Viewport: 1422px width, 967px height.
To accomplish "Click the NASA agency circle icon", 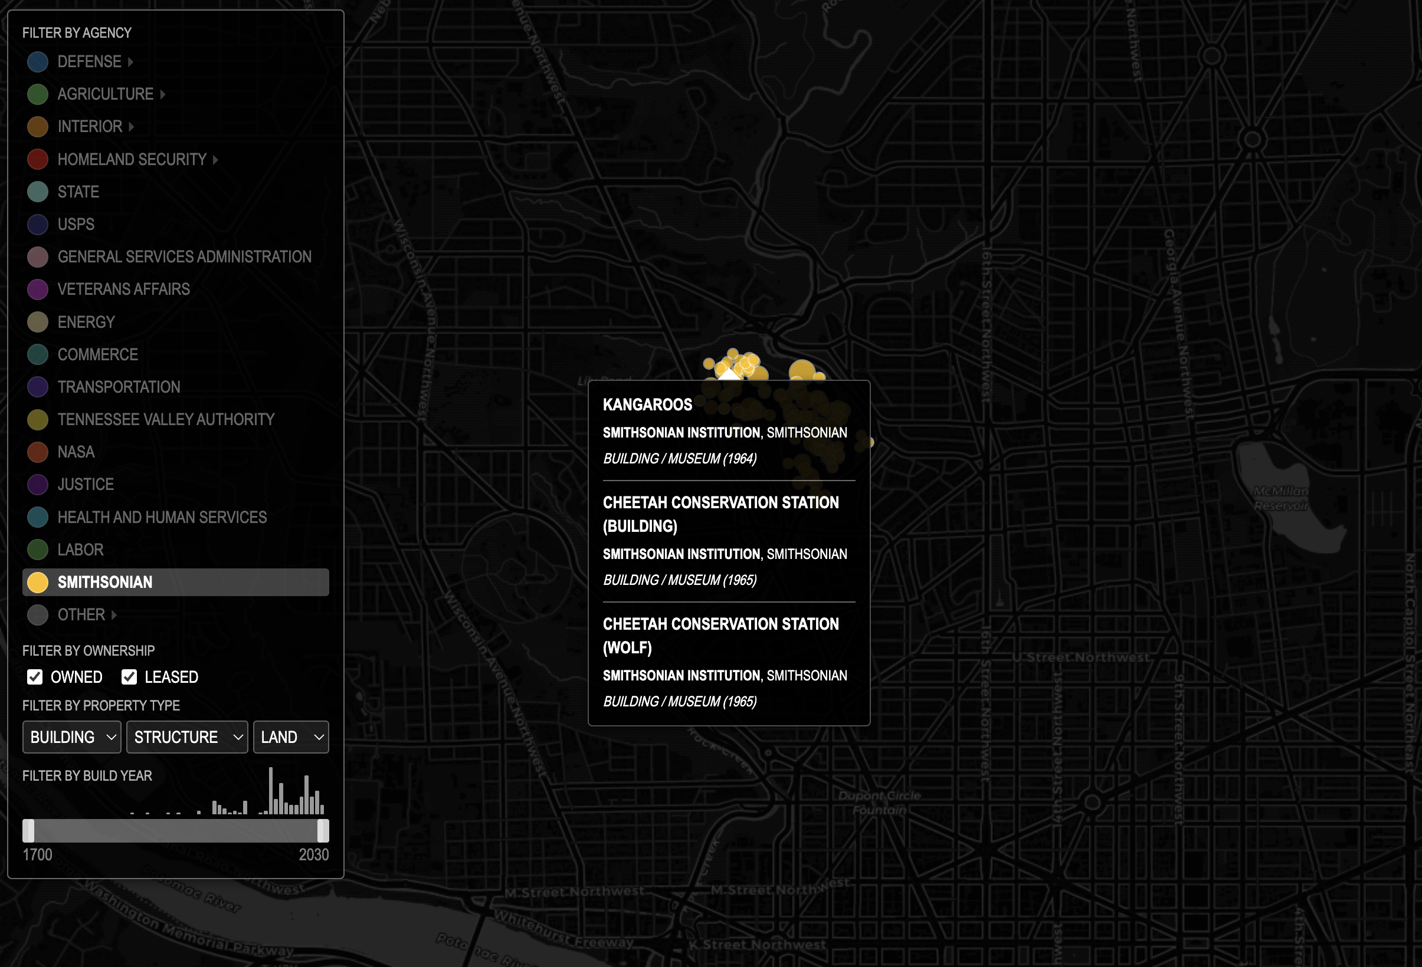I will coord(38,452).
